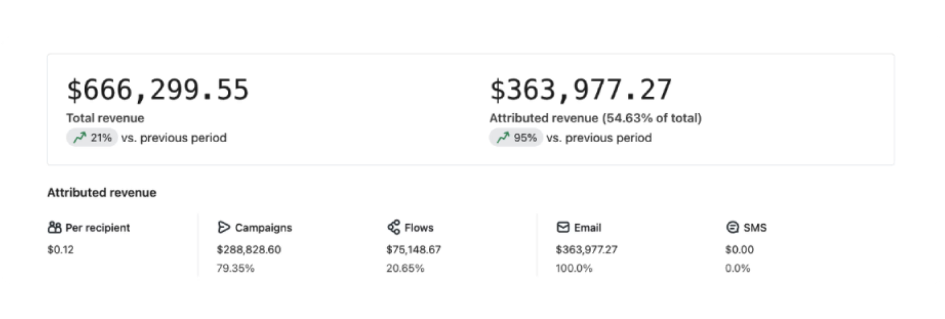The image size is (945, 319).
Task: Click the trend arrow beside 21%
Action: 79,138
